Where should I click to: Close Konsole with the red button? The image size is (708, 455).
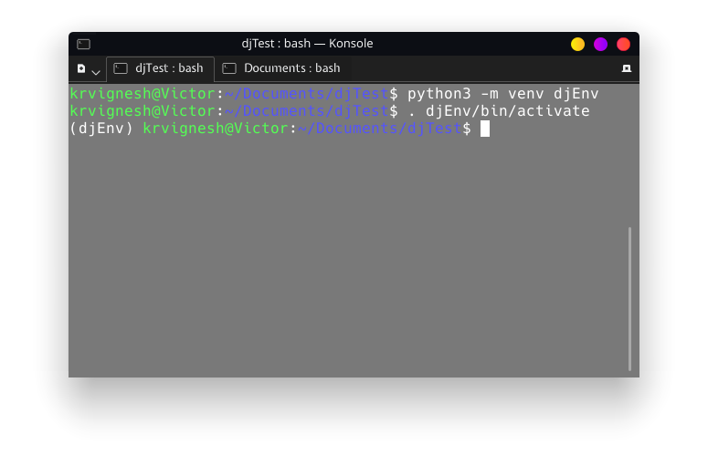624,44
